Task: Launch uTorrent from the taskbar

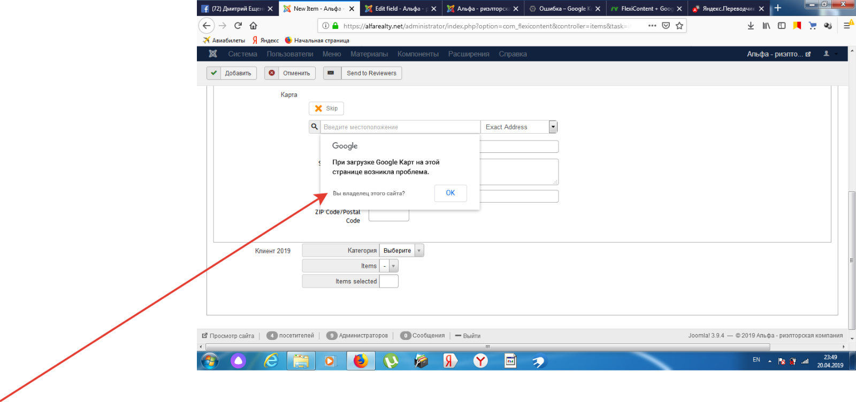Action: tap(391, 361)
